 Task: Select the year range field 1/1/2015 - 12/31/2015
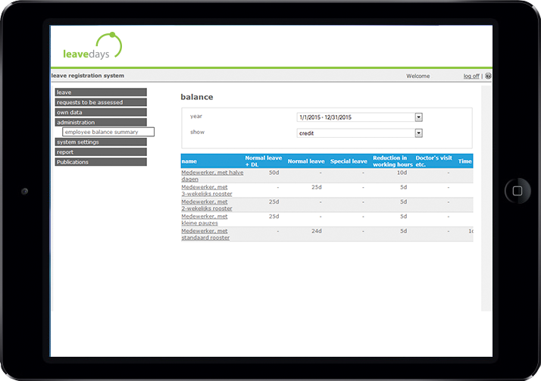tap(359, 117)
